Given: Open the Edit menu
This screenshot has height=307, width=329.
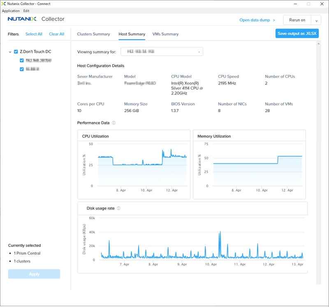Looking at the screenshot, I should click(x=26, y=11).
